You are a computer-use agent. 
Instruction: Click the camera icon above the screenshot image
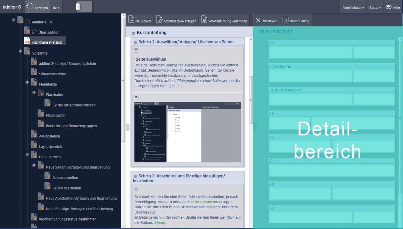136,97
